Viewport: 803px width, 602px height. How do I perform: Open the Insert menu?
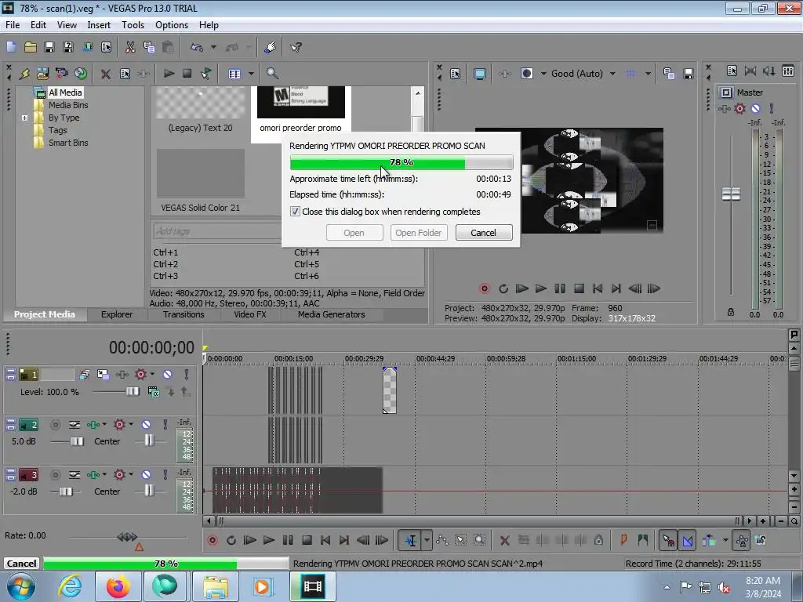coord(99,25)
